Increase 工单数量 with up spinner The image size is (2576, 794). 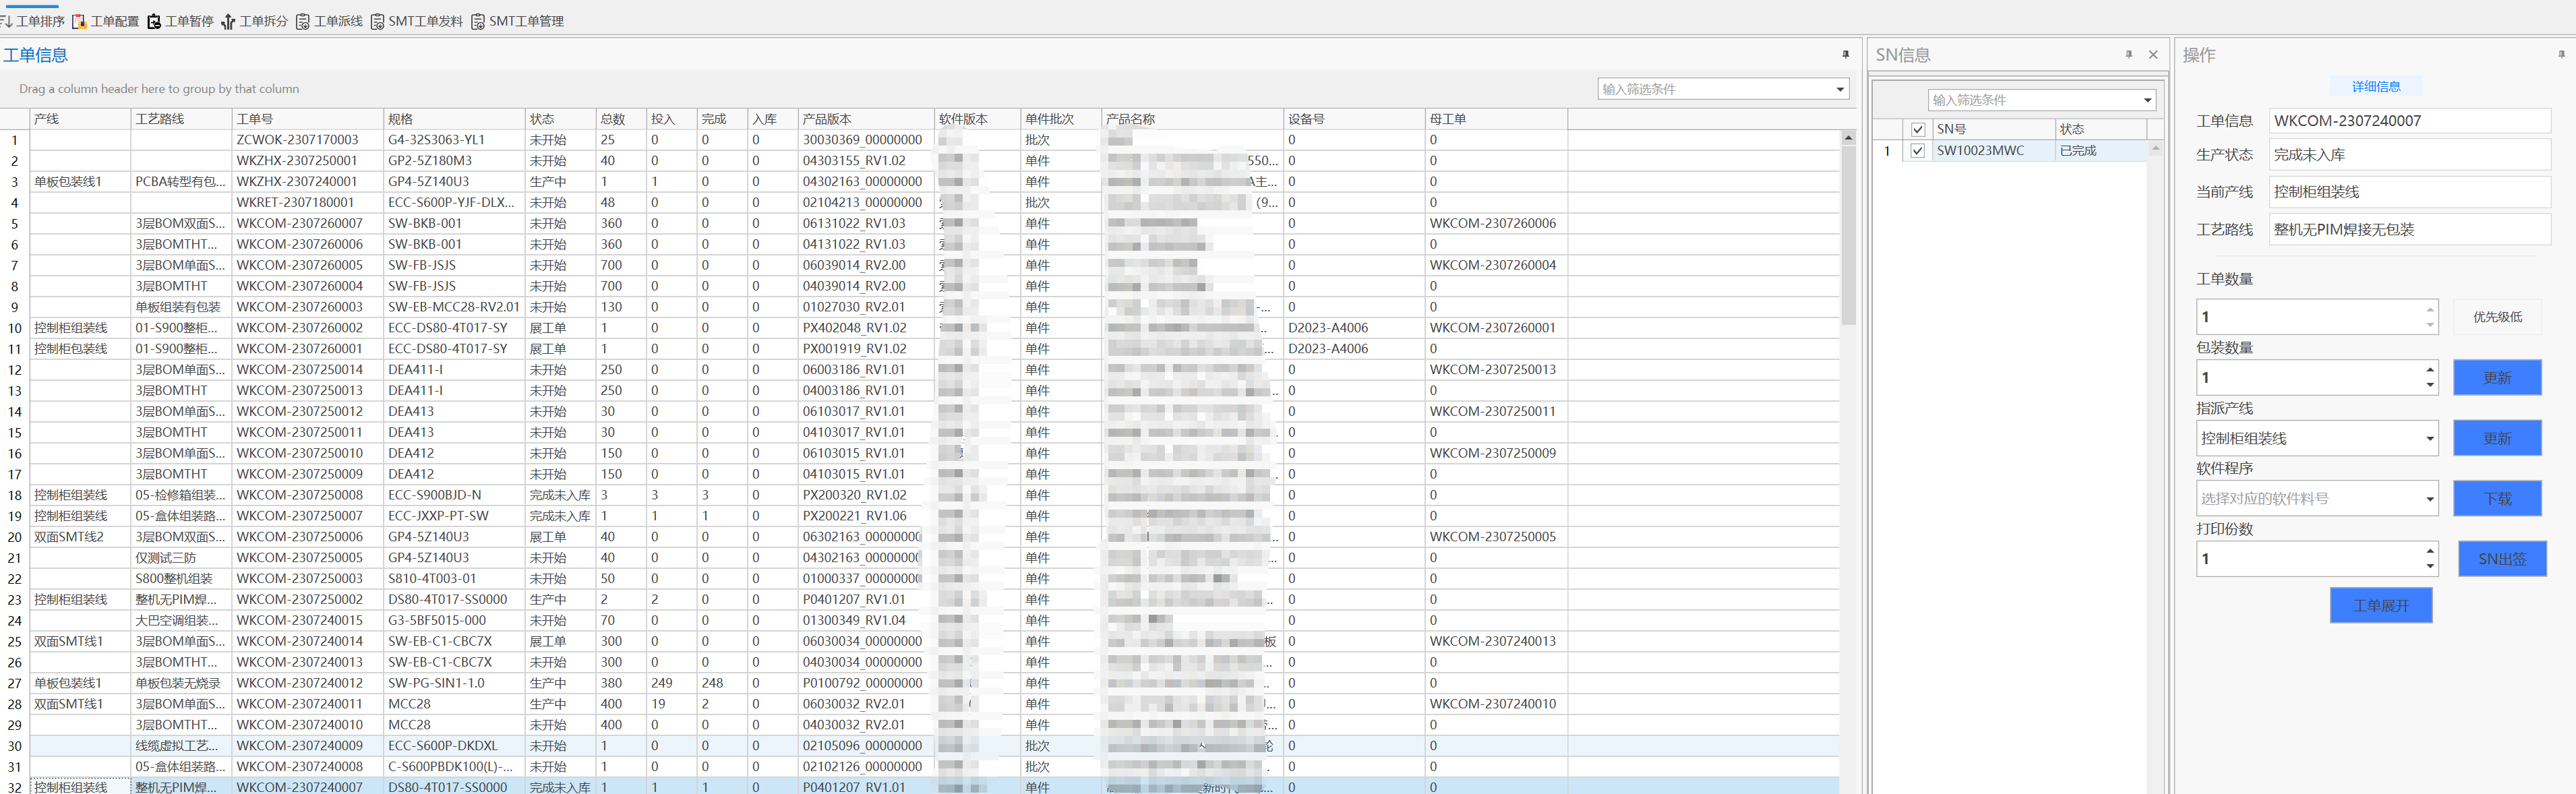tap(2430, 309)
